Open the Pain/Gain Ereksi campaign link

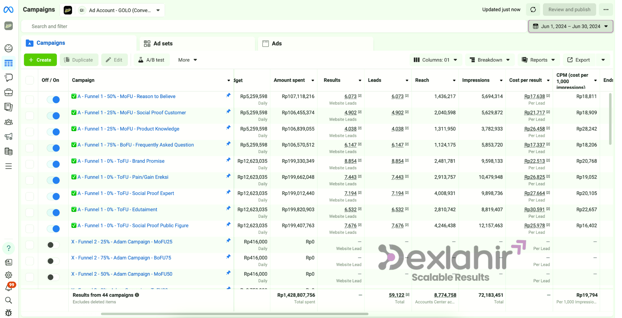[x=123, y=177]
